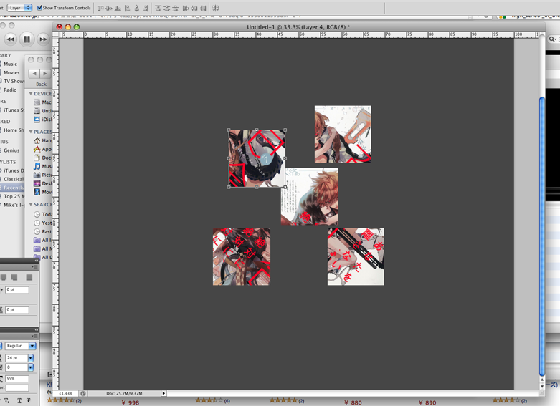The height and width of the screenshot is (406, 560).
Task: Collapse the SEARCH section in Finder
Action: 31,204
